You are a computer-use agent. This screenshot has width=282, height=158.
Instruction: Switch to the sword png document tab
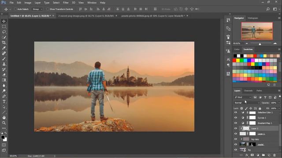86,16
